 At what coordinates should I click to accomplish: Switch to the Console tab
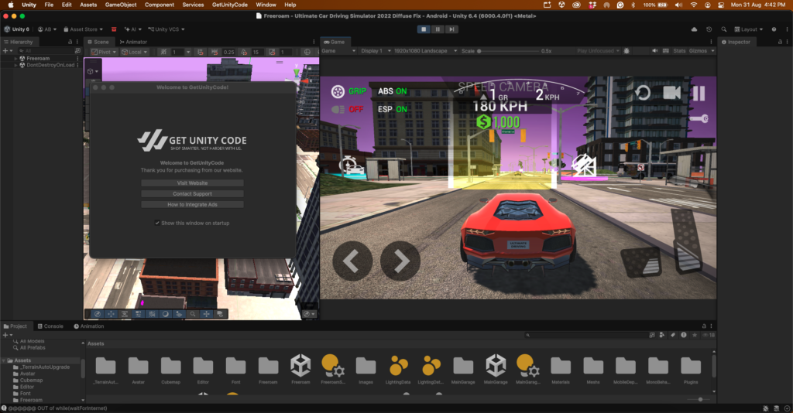50,326
